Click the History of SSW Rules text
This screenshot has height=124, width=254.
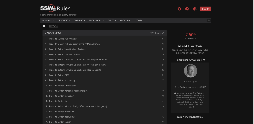tap(198, 50)
